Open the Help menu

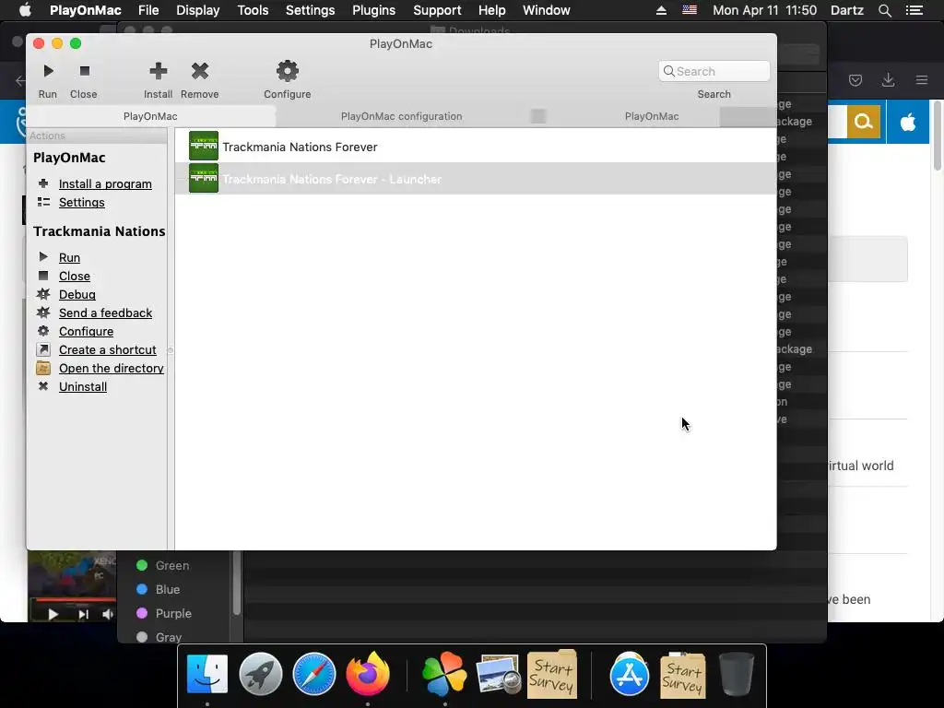click(x=492, y=10)
